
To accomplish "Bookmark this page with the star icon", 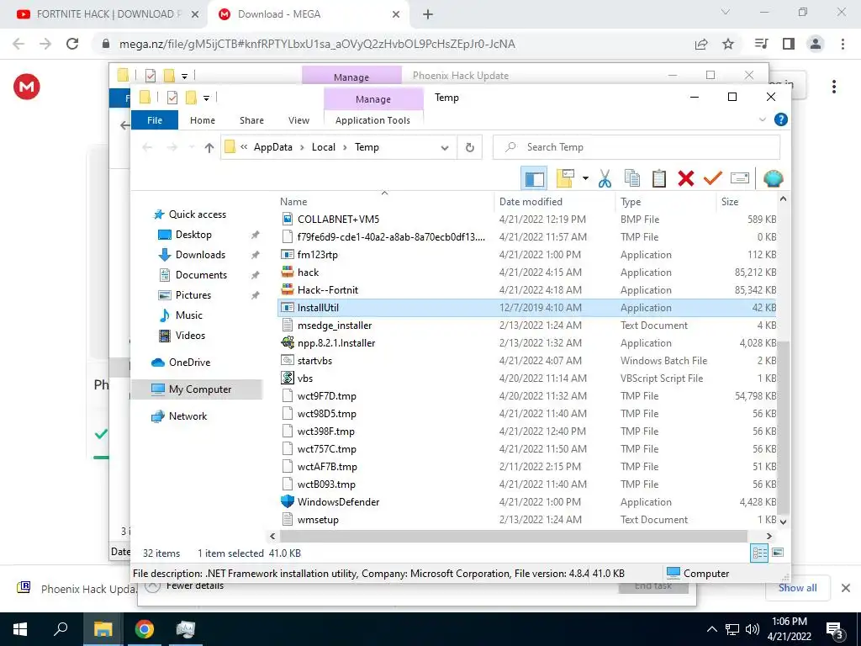I will pos(728,44).
